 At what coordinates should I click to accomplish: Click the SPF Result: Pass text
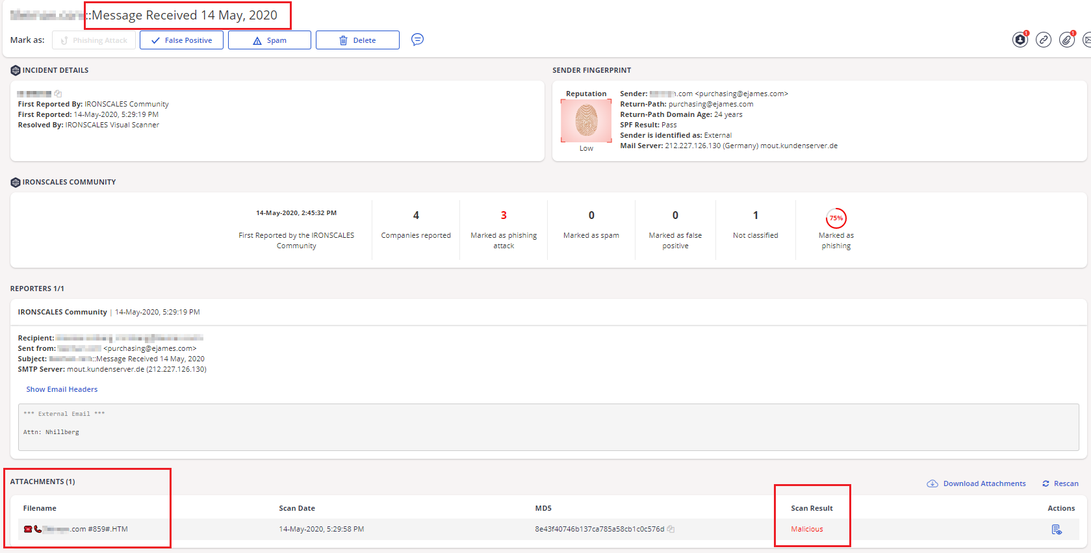(x=648, y=125)
